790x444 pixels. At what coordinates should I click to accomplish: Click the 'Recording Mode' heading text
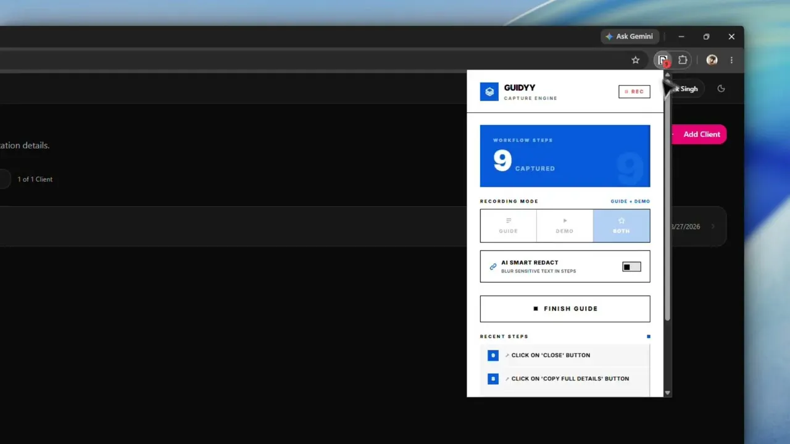point(509,201)
